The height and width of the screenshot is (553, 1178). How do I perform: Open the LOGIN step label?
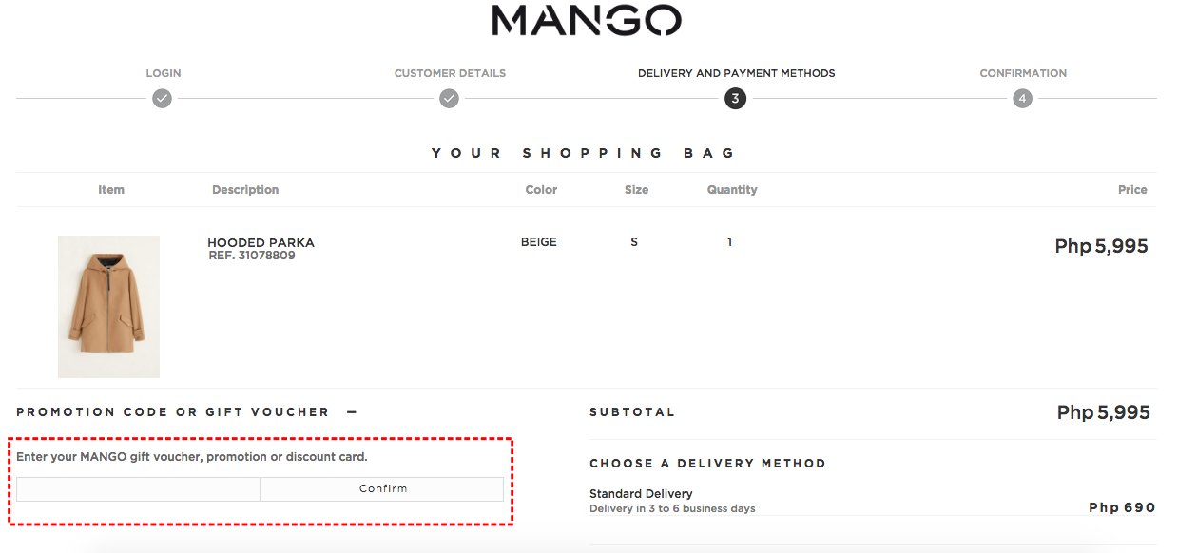pos(164,73)
